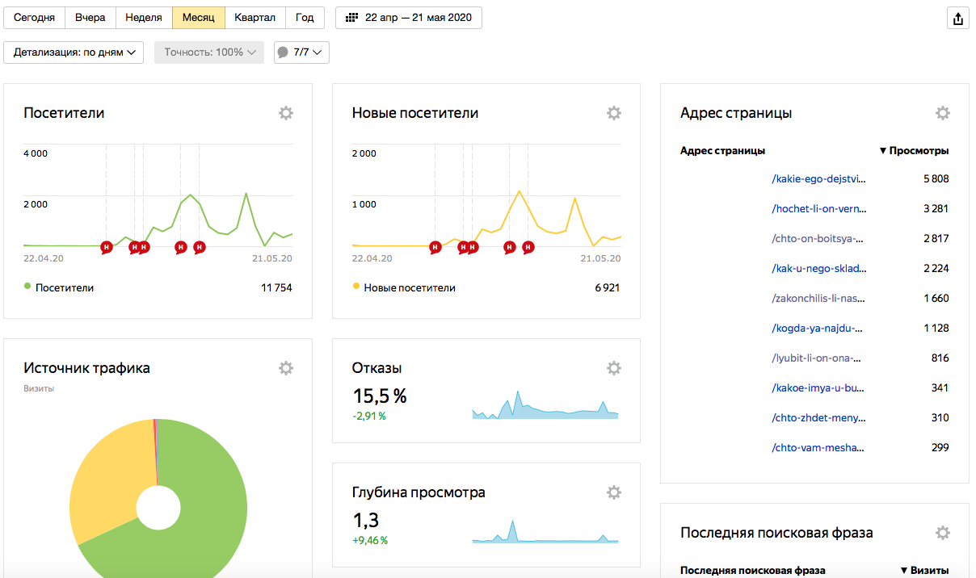Open settings gear on Источник трафика widget
The width and height of the screenshot is (976, 578).
[285, 368]
